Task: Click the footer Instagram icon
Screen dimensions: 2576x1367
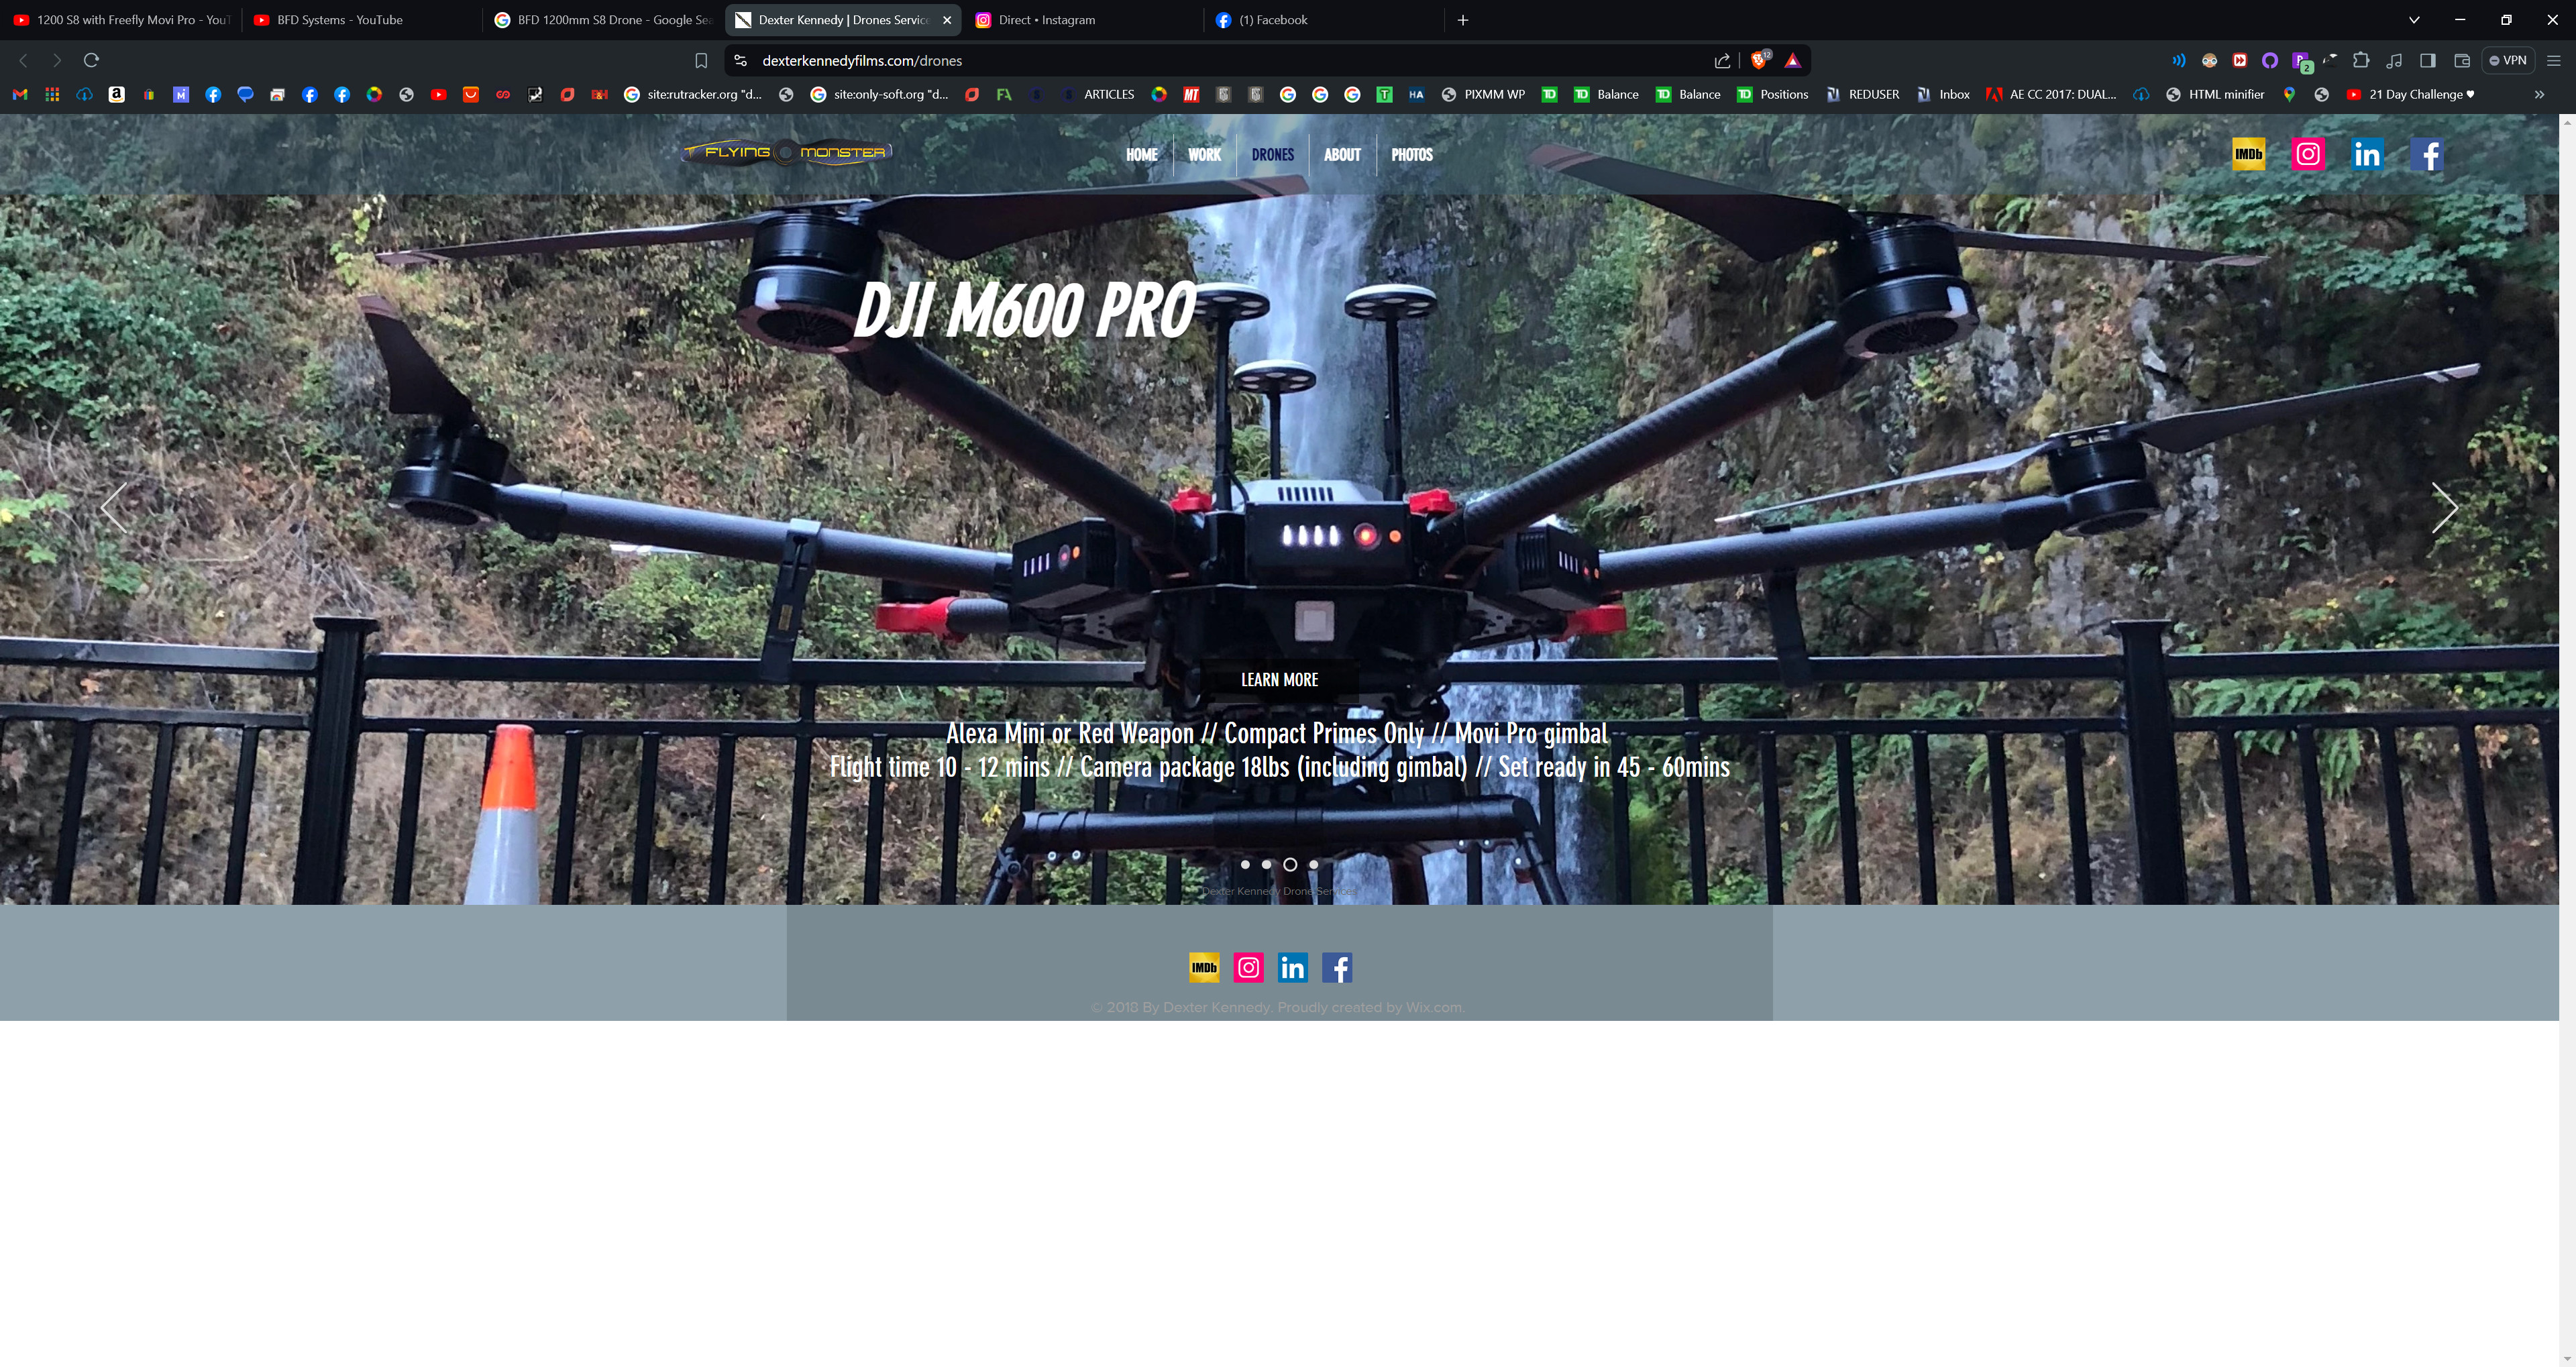Action: [1248, 967]
